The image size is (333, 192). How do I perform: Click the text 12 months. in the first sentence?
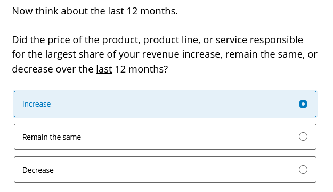coord(152,11)
